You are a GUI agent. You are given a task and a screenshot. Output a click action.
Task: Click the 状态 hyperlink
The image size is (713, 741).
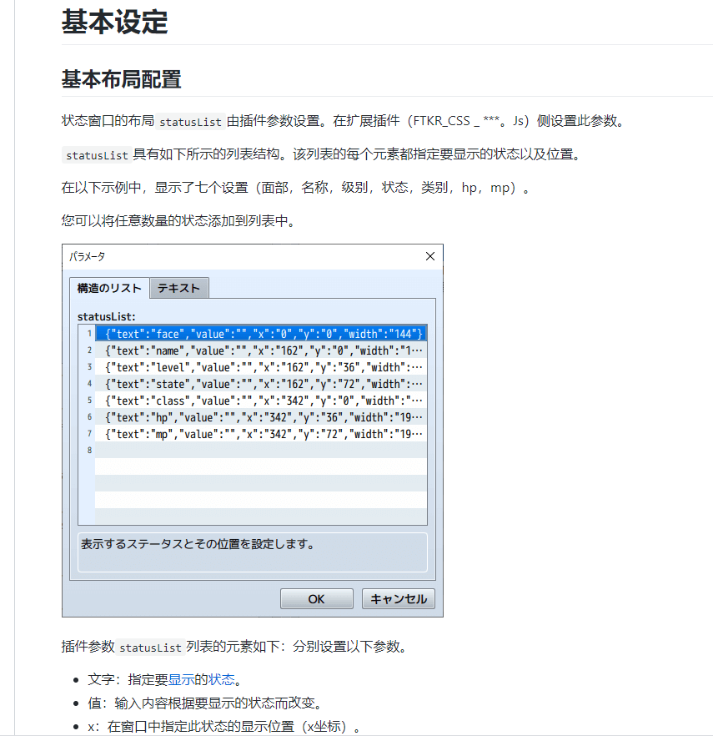222,679
